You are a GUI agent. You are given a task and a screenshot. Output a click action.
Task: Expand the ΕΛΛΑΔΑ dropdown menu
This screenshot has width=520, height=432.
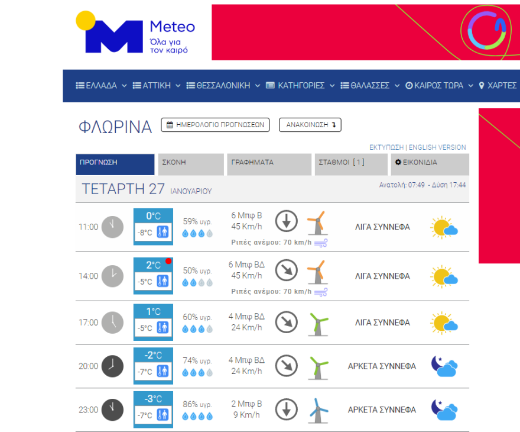point(101,86)
